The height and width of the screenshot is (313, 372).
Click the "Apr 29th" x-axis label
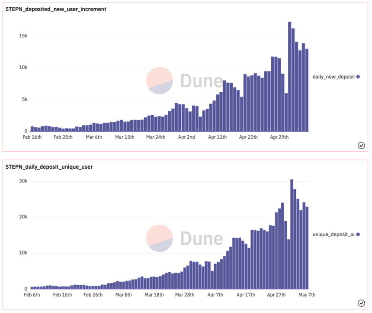point(279,137)
